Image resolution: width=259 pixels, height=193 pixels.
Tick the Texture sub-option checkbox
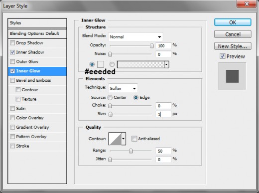(18, 99)
